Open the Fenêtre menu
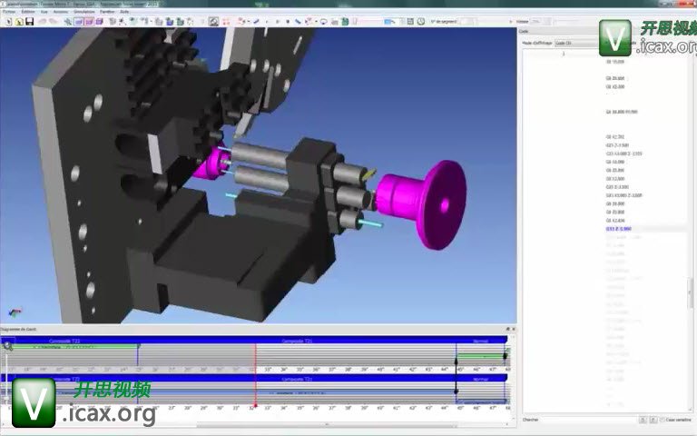 coord(107,12)
